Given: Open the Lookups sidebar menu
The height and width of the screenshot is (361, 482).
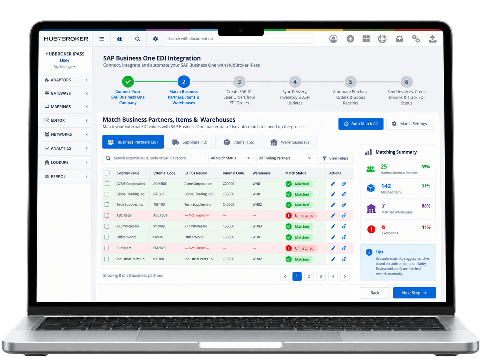Looking at the screenshot, I should coord(65,163).
